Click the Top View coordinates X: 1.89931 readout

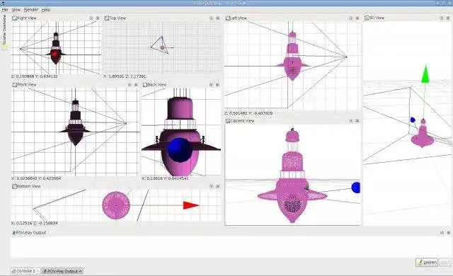coord(125,76)
